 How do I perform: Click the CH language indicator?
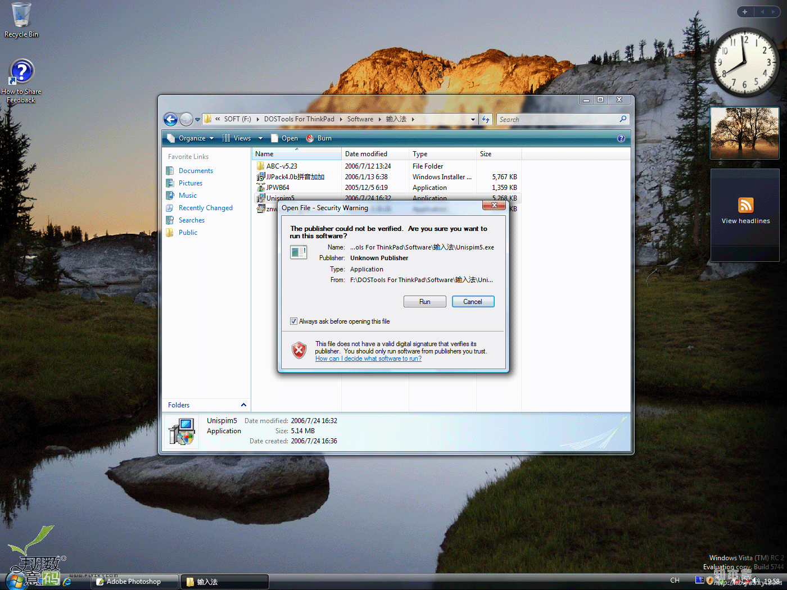675,580
